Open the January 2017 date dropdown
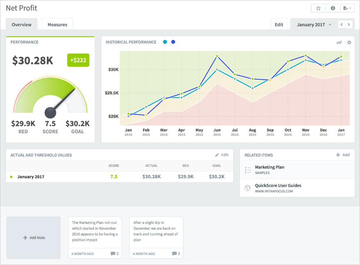Screen dimensions: 360x265 pos(312,24)
